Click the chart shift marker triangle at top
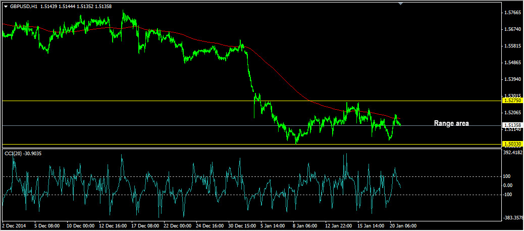 (401, 4)
